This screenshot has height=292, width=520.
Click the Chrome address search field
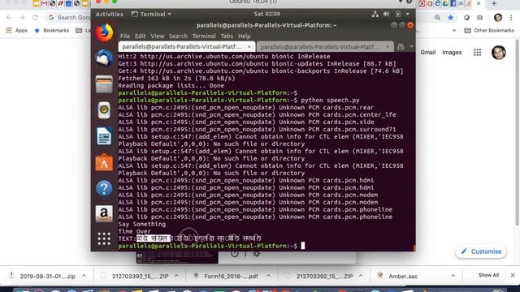coord(68,17)
